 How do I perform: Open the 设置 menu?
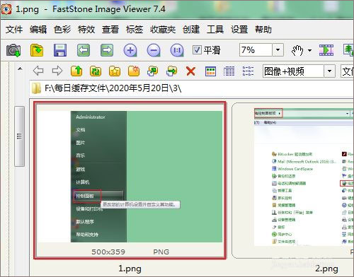pos(239,30)
